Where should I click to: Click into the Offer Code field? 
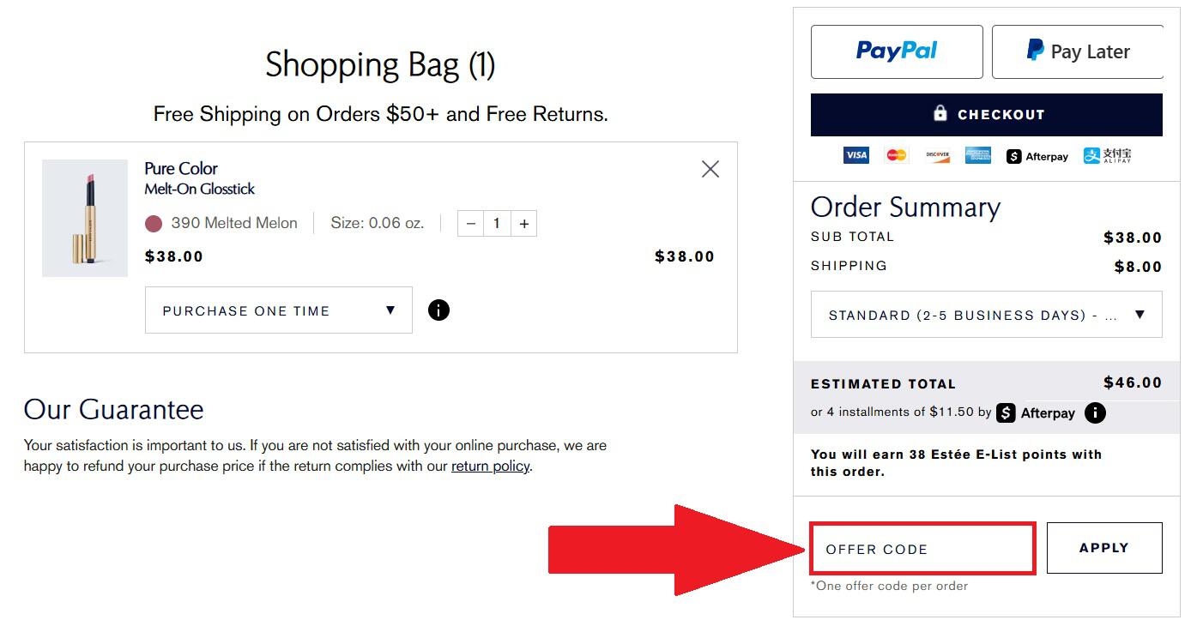coord(922,549)
